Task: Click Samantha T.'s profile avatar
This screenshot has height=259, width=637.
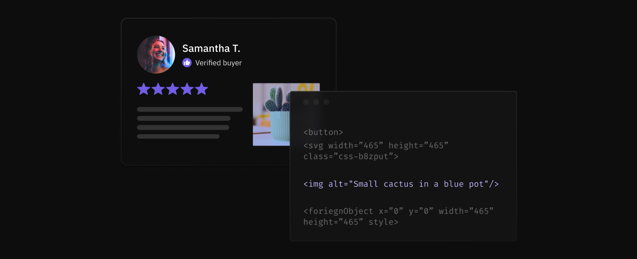Action: tap(156, 54)
